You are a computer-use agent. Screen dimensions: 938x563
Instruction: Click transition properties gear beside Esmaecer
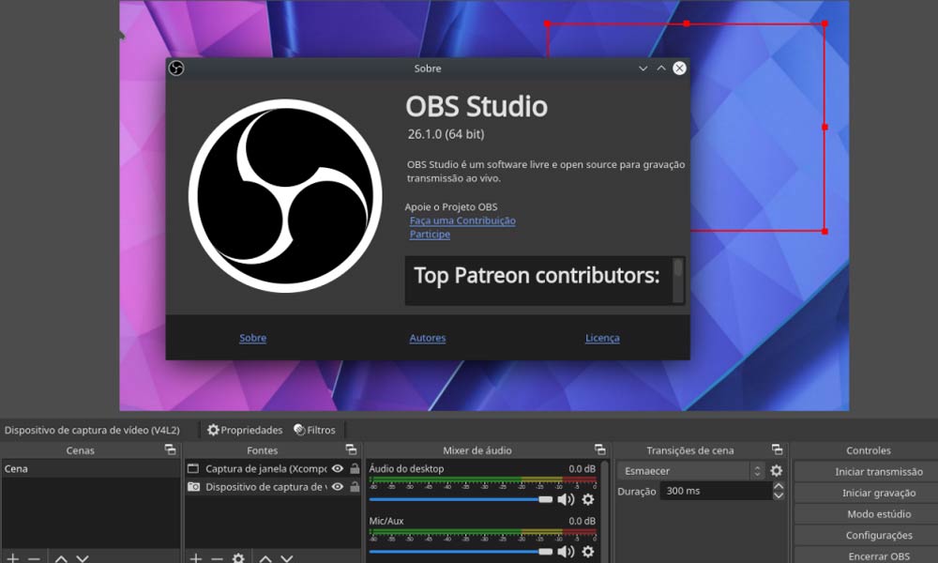[777, 471]
